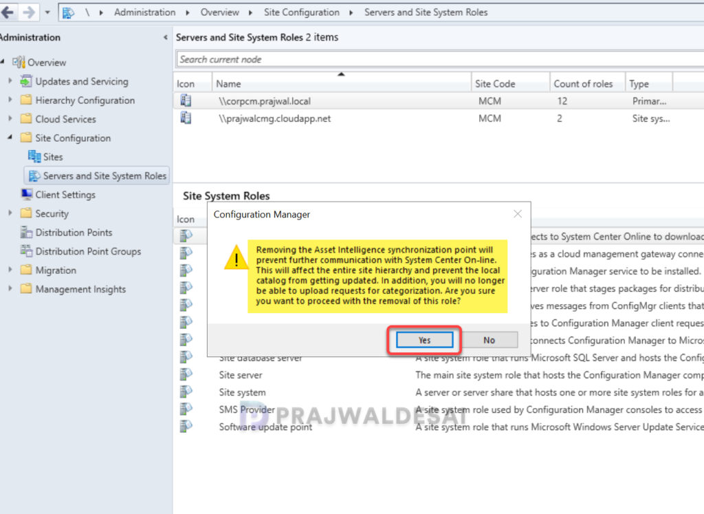Open Site Configuration breadcrumb segment
The image size is (704, 514).
point(302,12)
